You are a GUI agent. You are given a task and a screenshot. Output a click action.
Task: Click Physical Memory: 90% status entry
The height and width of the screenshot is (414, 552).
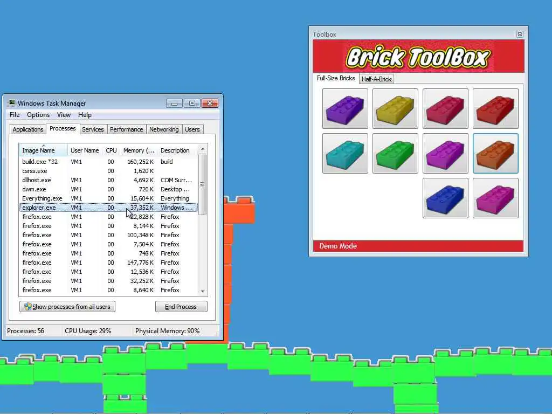pos(167,331)
